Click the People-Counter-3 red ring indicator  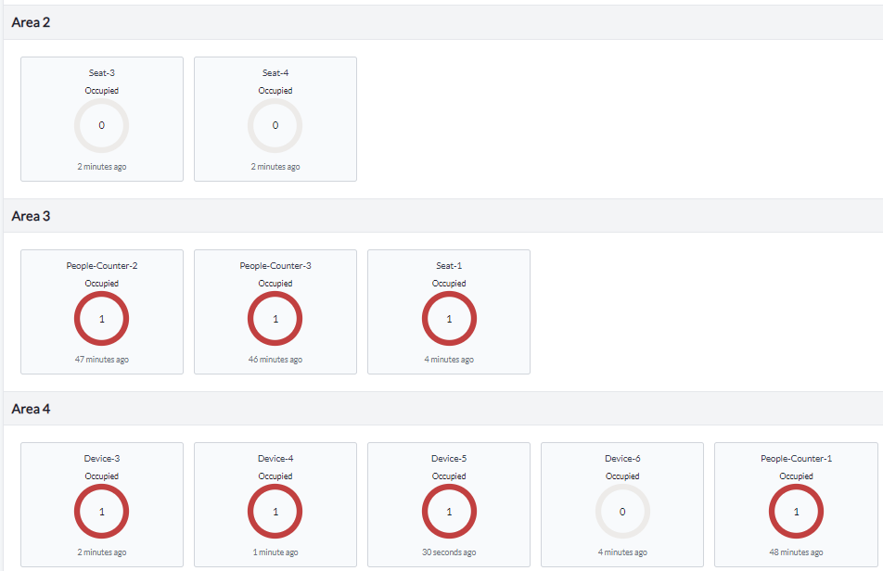(x=275, y=319)
